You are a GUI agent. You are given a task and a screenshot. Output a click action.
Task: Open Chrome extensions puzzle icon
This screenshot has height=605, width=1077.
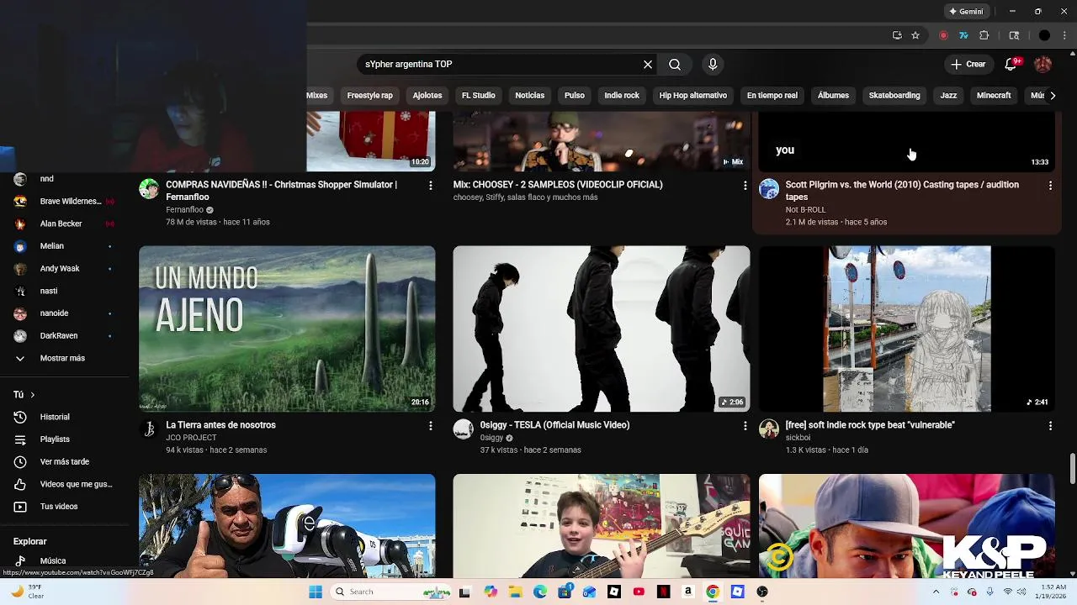(984, 35)
